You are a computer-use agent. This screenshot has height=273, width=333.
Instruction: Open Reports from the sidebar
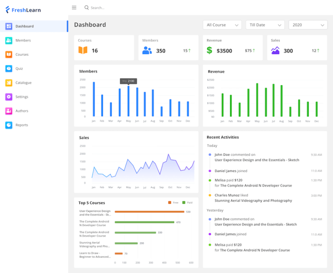(x=34, y=125)
